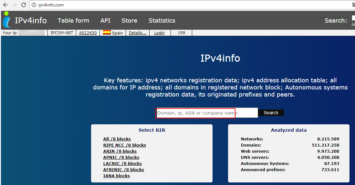This screenshot has width=355, height=185.
Task: Open the API menu item
Action: [105, 21]
